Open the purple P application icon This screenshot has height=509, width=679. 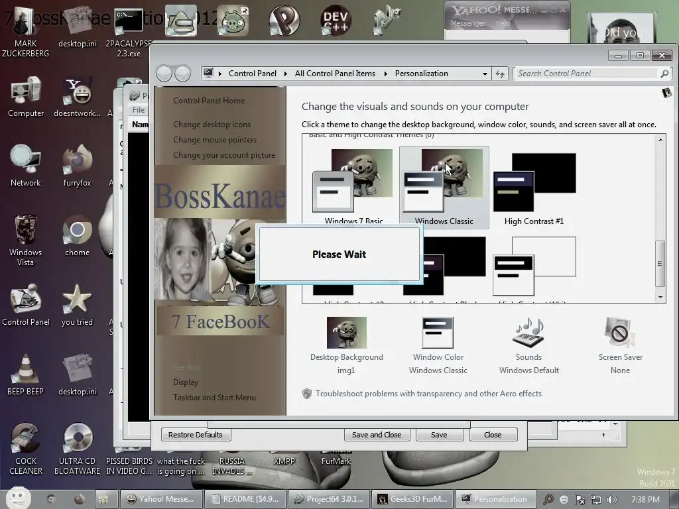[x=284, y=21]
